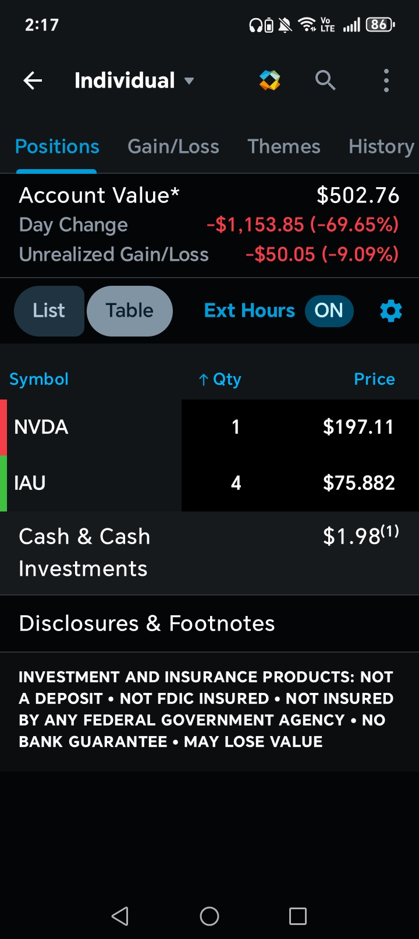
Task: Open the Themes tab
Action: pyautogui.click(x=284, y=146)
